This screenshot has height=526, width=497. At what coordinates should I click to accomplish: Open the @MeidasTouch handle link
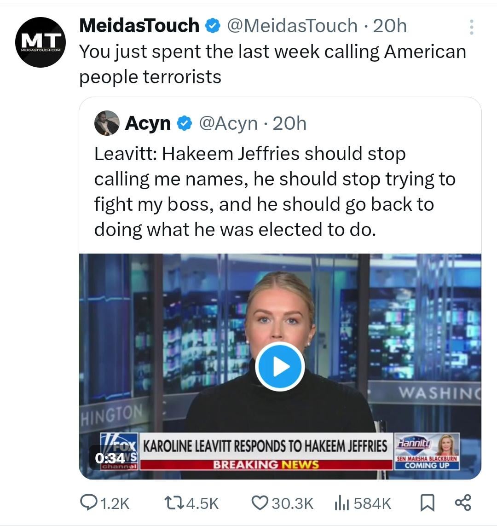click(x=293, y=26)
